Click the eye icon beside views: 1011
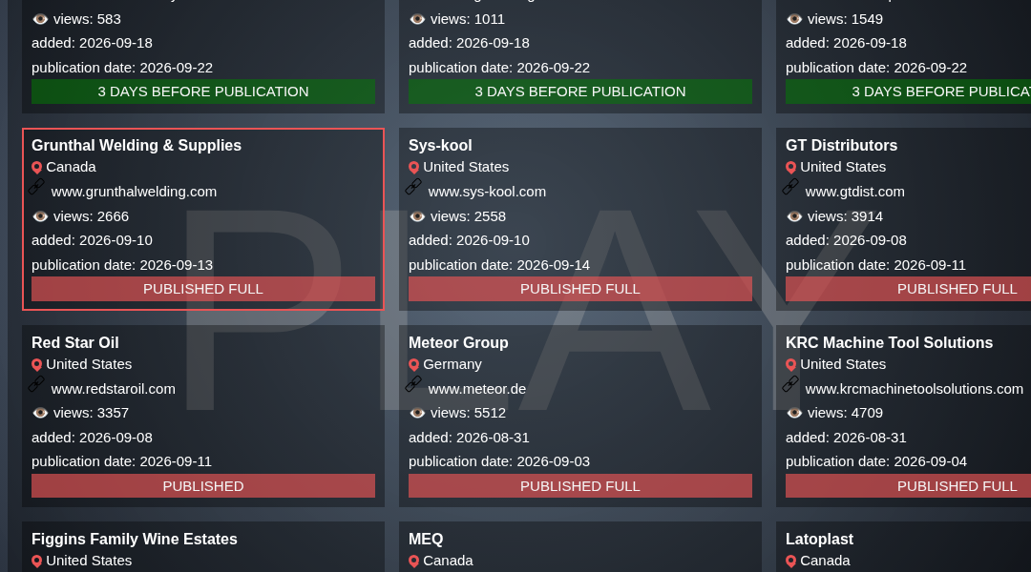 coord(417,19)
